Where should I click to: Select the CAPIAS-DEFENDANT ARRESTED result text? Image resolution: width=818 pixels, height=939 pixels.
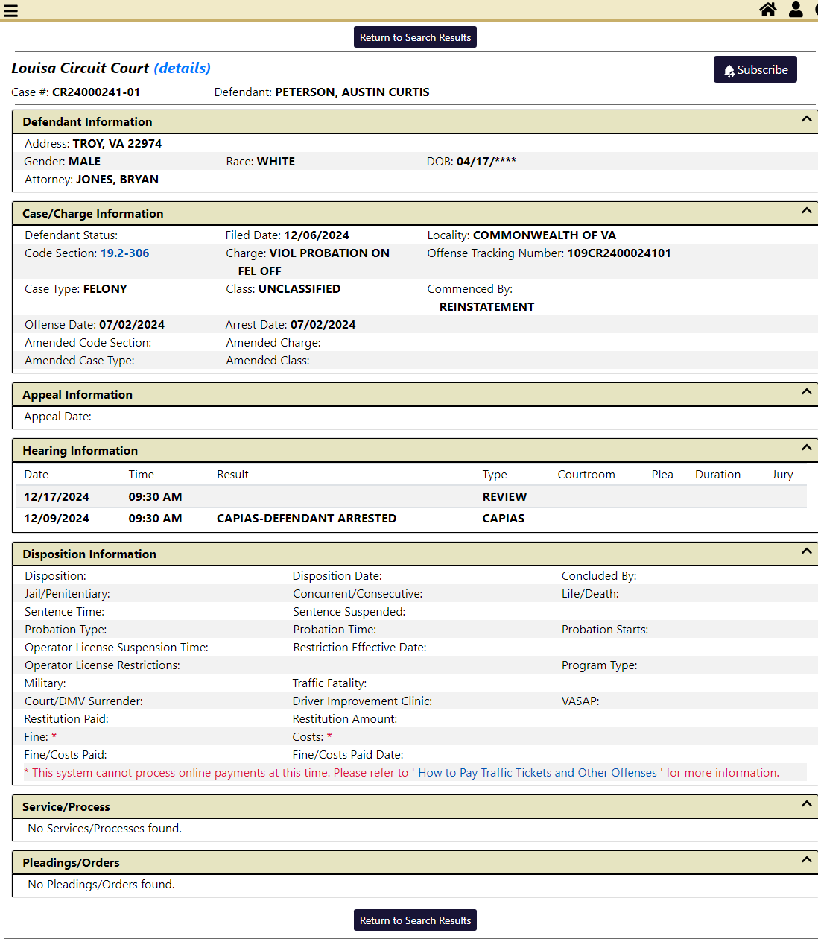coord(307,519)
